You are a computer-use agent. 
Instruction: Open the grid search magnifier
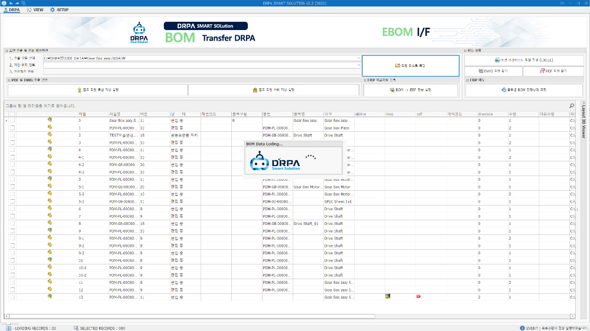(572, 106)
